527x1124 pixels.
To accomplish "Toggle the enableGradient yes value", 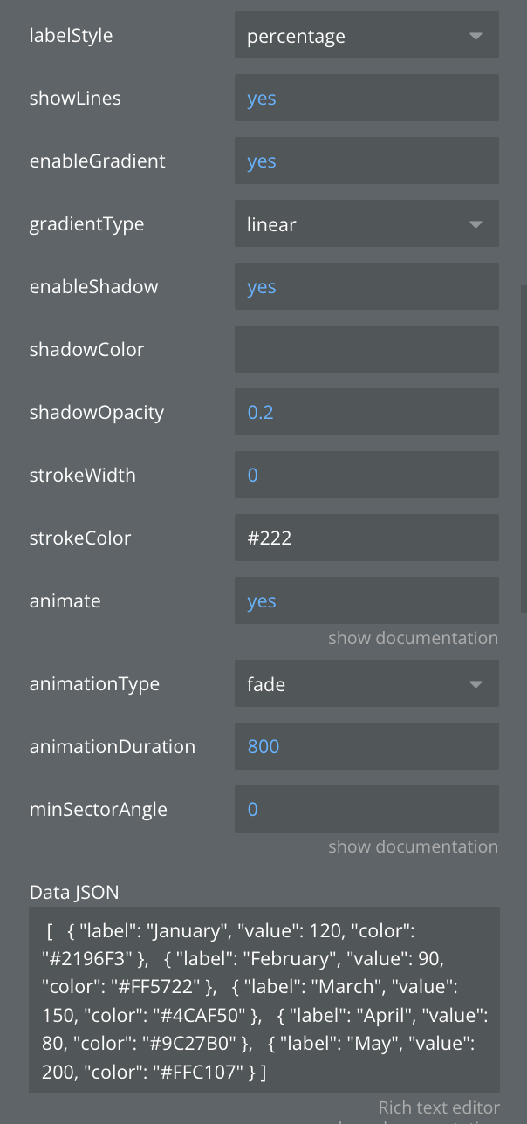I will 366,161.
